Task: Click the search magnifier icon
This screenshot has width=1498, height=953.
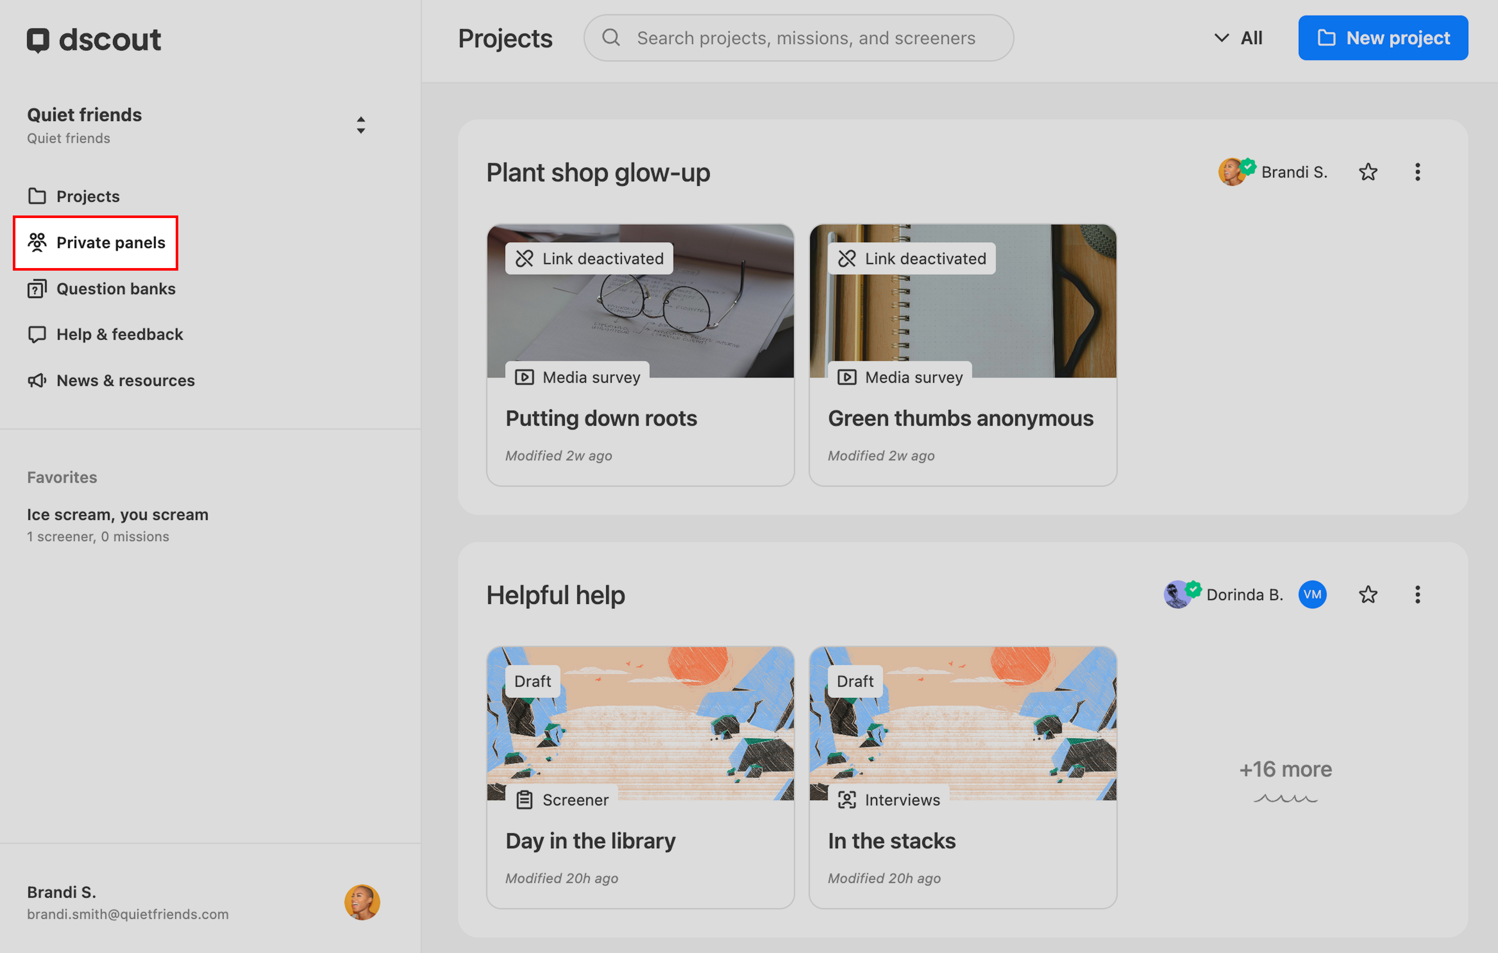Action: [610, 38]
